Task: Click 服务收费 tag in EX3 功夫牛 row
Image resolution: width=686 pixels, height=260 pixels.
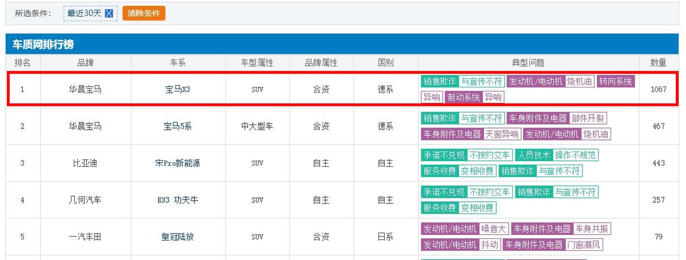Action: [x=440, y=207]
